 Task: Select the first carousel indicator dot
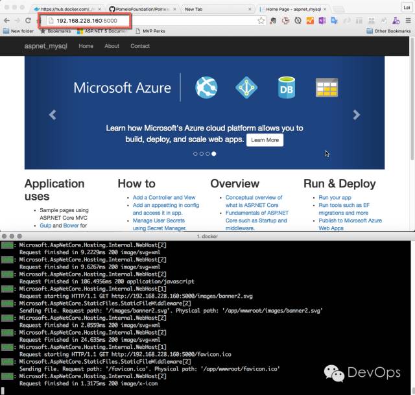195,154
